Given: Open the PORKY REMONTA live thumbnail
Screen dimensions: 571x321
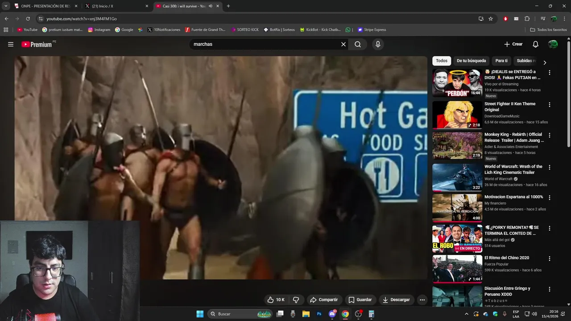Looking at the screenshot, I should 457,239.
